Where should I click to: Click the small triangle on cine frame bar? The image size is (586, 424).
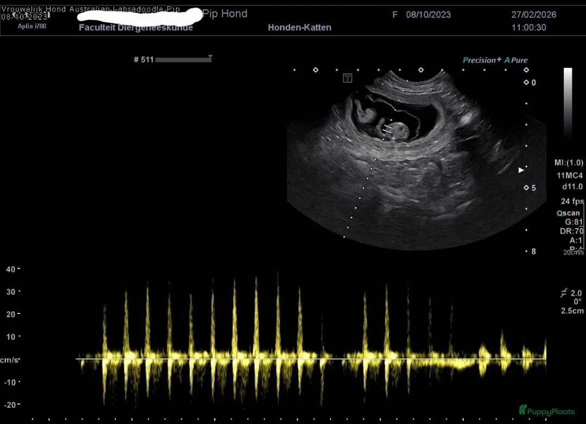coord(210,56)
